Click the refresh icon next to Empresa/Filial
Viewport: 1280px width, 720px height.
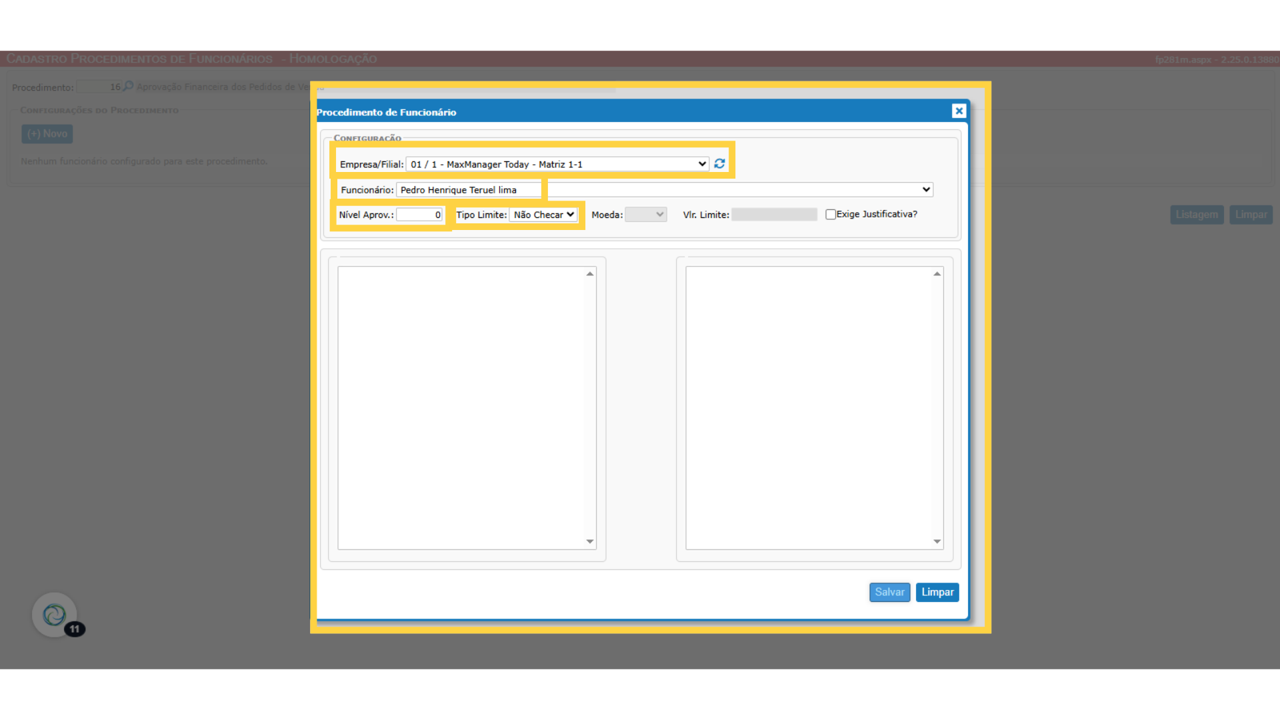click(719, 163)
